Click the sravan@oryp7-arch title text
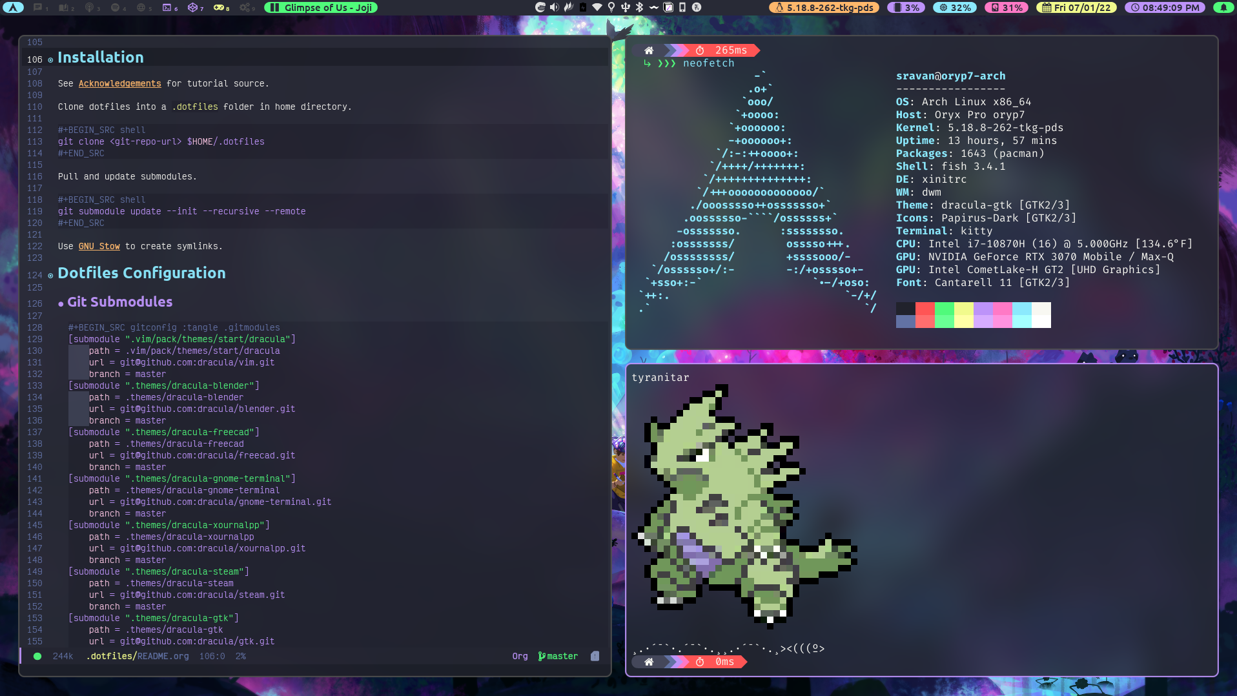This screenshot has width=1237, height=696. click(950, 76)
